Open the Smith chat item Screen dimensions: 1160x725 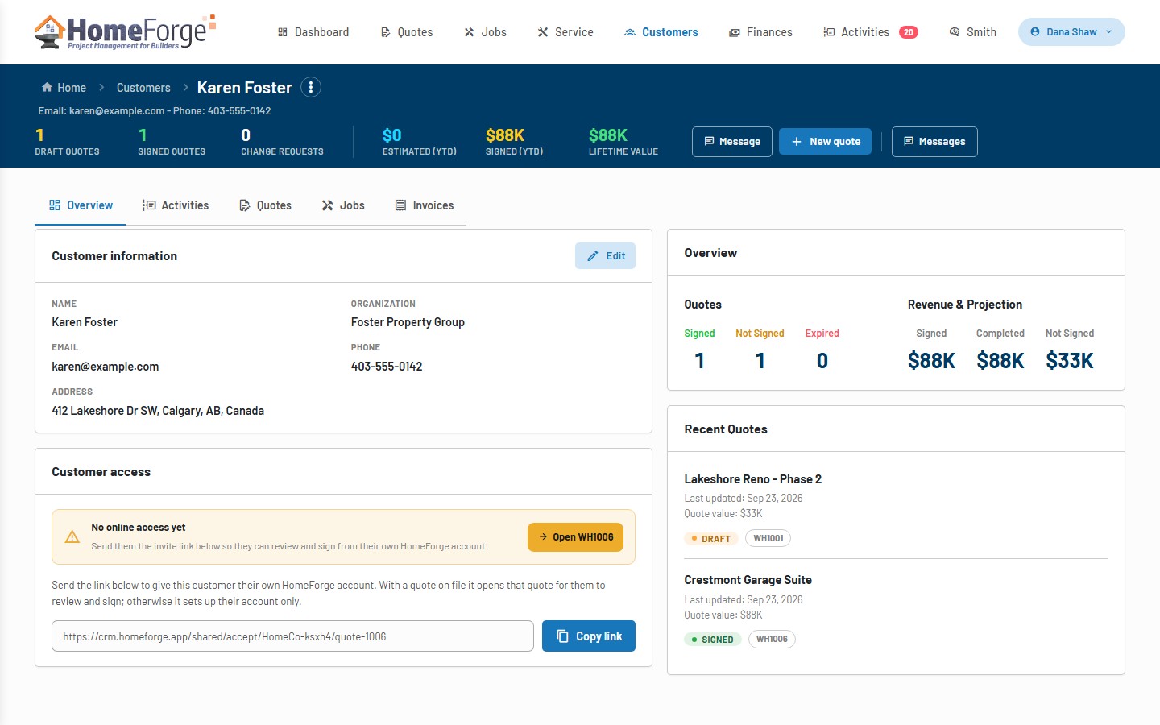click(x=973, y=32)
